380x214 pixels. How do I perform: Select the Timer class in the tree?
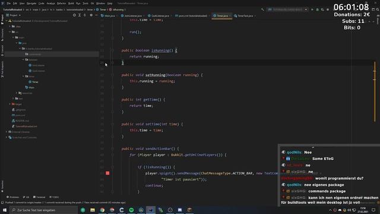(x=33, y=82)
